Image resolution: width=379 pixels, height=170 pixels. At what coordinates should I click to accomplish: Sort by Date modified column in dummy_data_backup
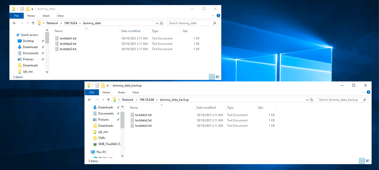click(x=206, y=108)
